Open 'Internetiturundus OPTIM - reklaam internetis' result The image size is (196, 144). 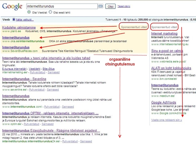[50, 113]
